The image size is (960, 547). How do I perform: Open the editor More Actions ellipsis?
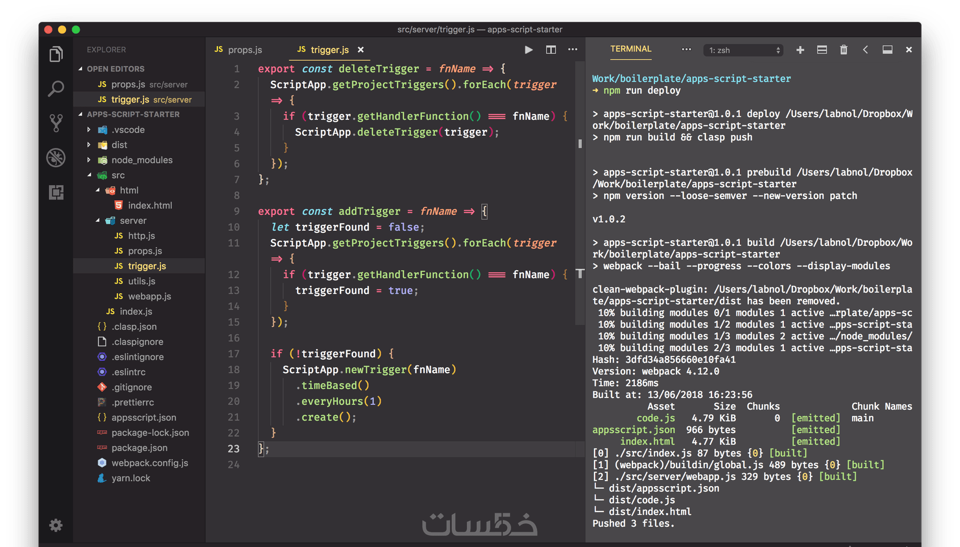click(573, 50)
